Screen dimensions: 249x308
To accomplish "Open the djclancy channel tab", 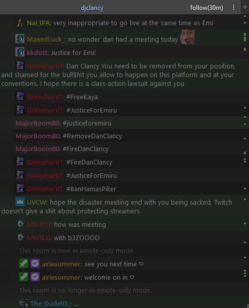I will tap(92, 8).
